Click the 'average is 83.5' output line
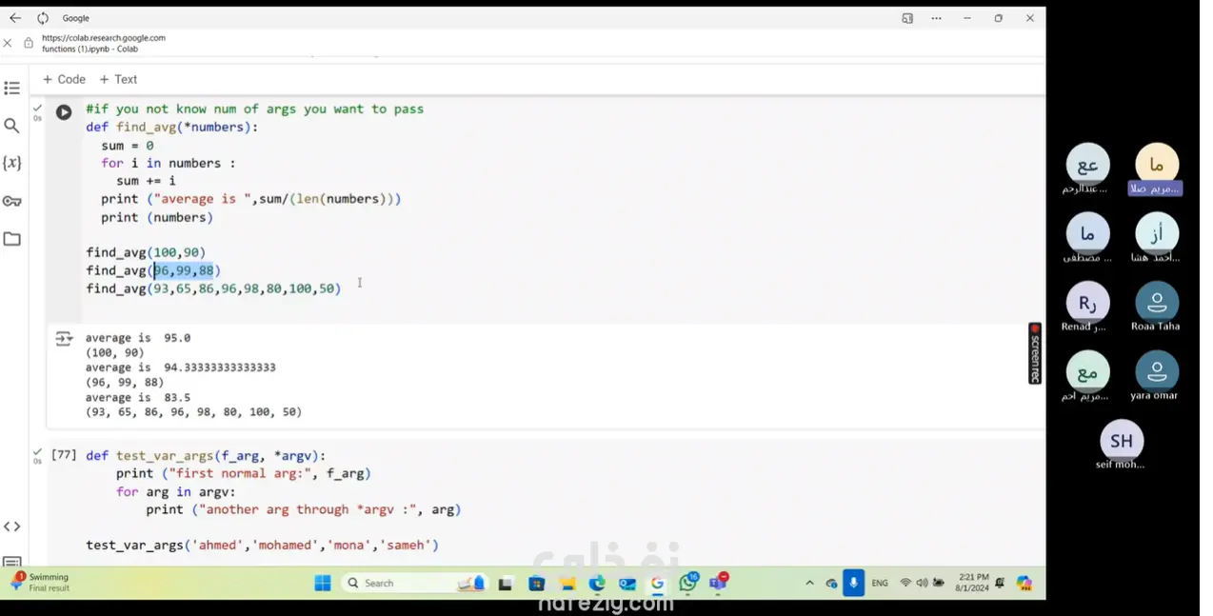1213x616 pixels. pos(138,398)
